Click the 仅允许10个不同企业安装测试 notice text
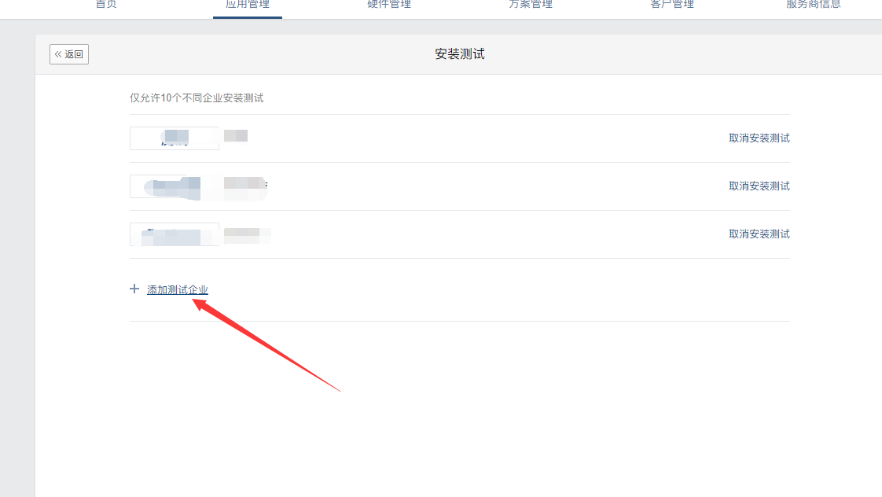The image size is (882, 497). click(x=197, y=98)
